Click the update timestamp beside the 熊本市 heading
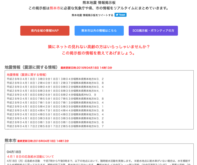The height and width of the screenshot is (165, 197). click(x=43, y=141)
